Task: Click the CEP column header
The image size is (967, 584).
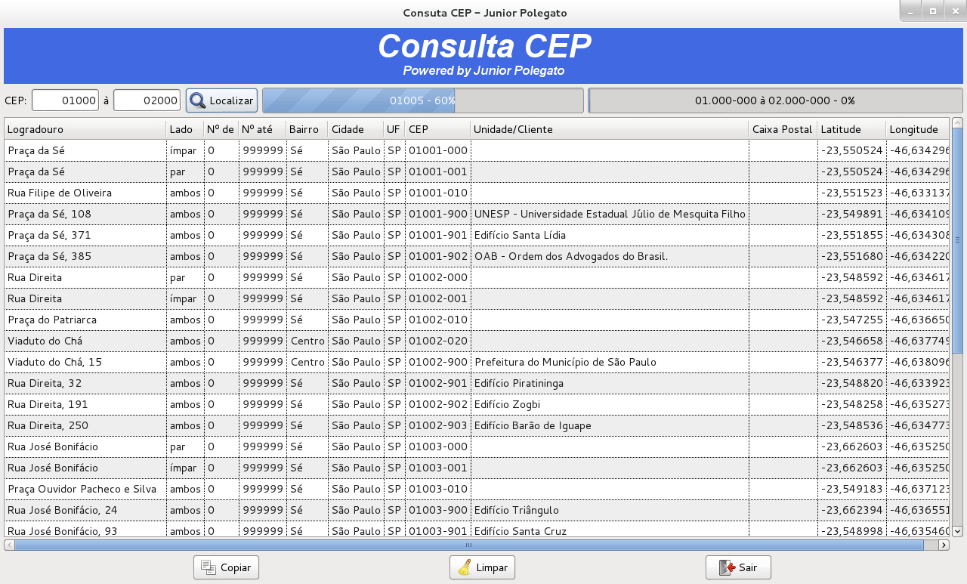Action: tap(437, 128)
